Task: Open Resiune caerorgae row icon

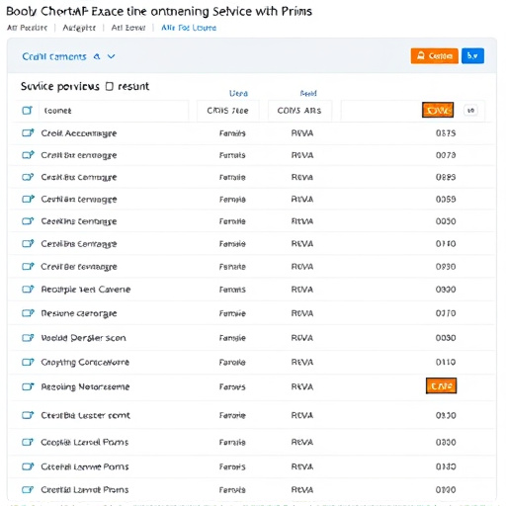Action: pyautogui.click(x=28, y=313)
